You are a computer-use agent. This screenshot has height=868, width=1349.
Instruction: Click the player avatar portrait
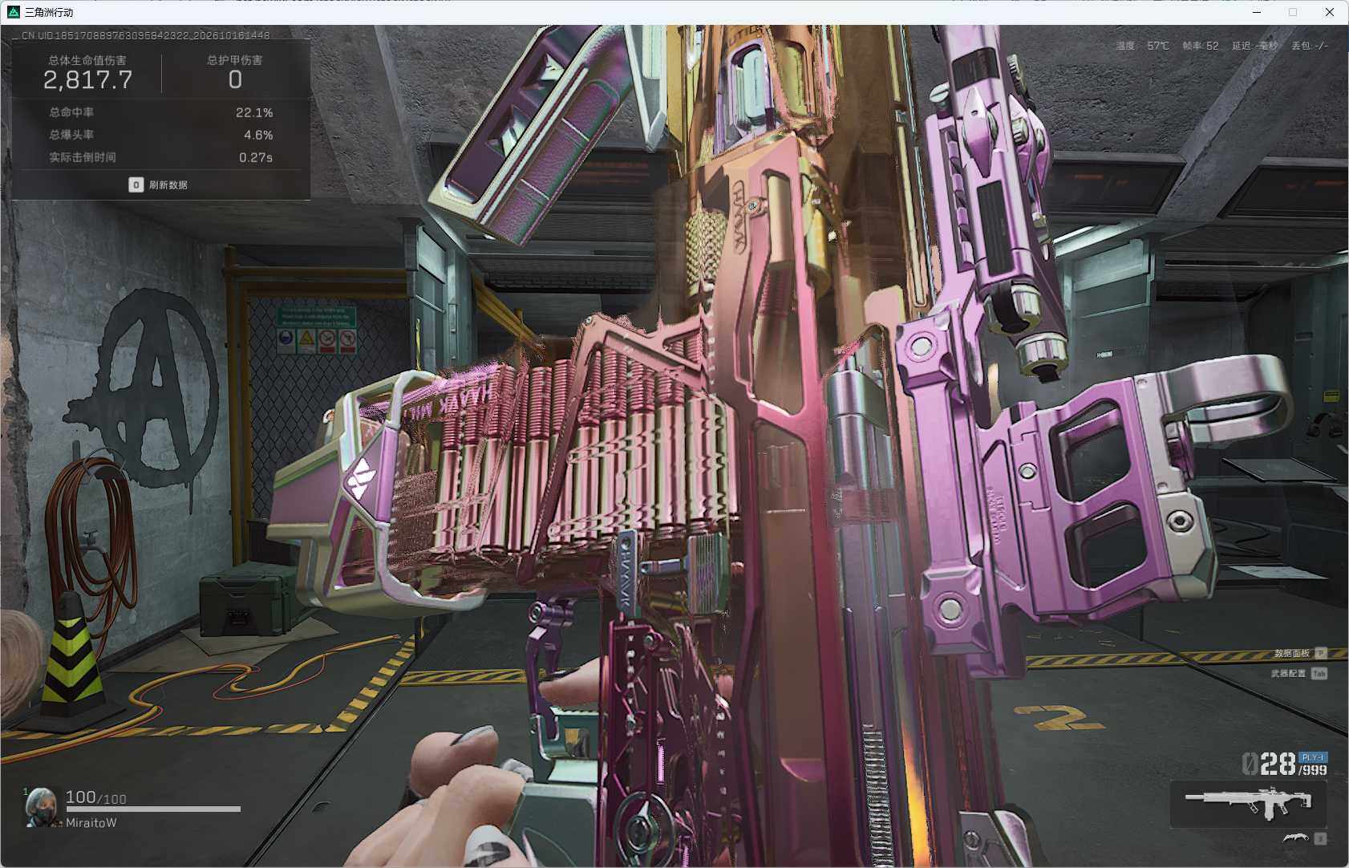coord(41,806)
